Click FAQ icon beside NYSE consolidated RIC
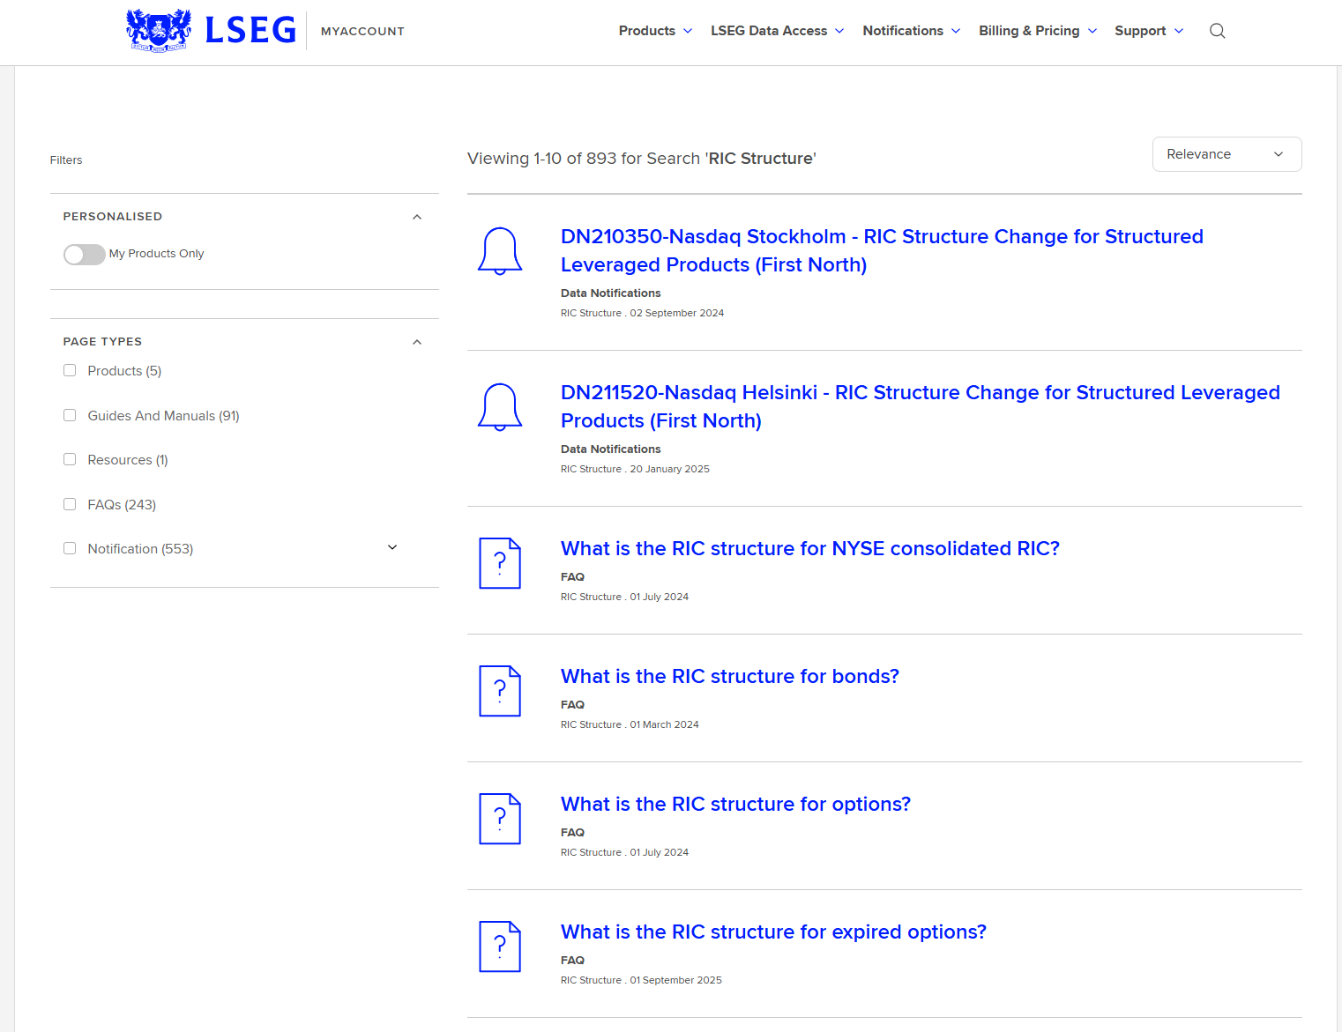The width and height of the screenshot is (1342, 1032). [500, 563]
